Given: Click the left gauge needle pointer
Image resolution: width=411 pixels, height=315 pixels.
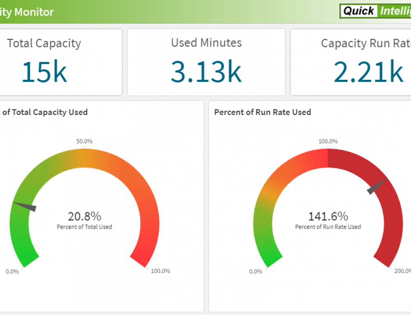Looking at the screenshot, I should click(x=25, y=206).
